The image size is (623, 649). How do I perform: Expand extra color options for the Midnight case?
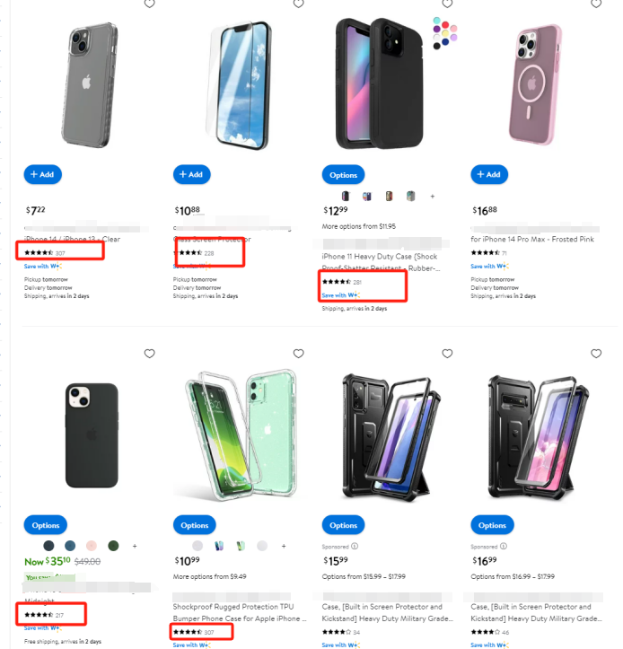135,546
